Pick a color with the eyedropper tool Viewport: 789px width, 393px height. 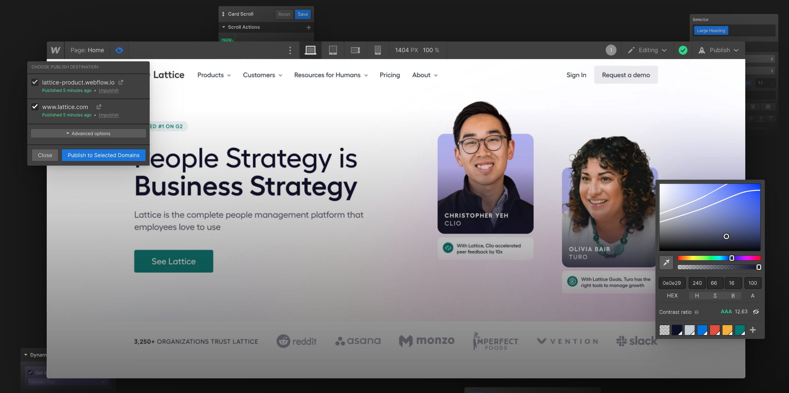pos(666,262)
